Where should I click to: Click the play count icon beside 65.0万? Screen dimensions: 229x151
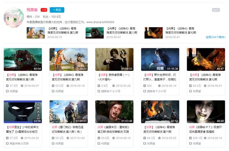(99, 138)
